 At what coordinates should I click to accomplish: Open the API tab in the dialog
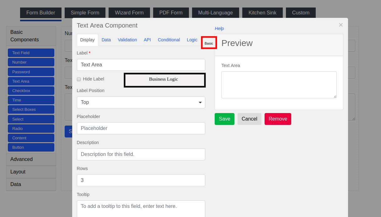(x=147, y=40)
